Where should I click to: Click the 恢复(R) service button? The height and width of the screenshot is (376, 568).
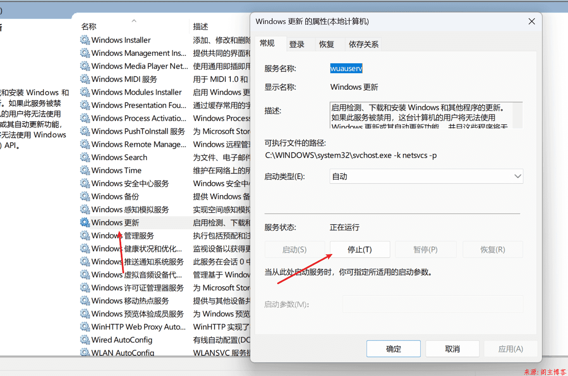(492, 249)
